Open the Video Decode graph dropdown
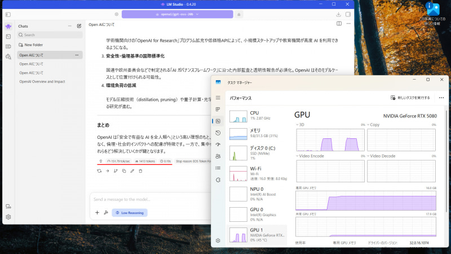The height and width of the screenshot is (254, 451). pyautogui.click(x=381, y=156)
